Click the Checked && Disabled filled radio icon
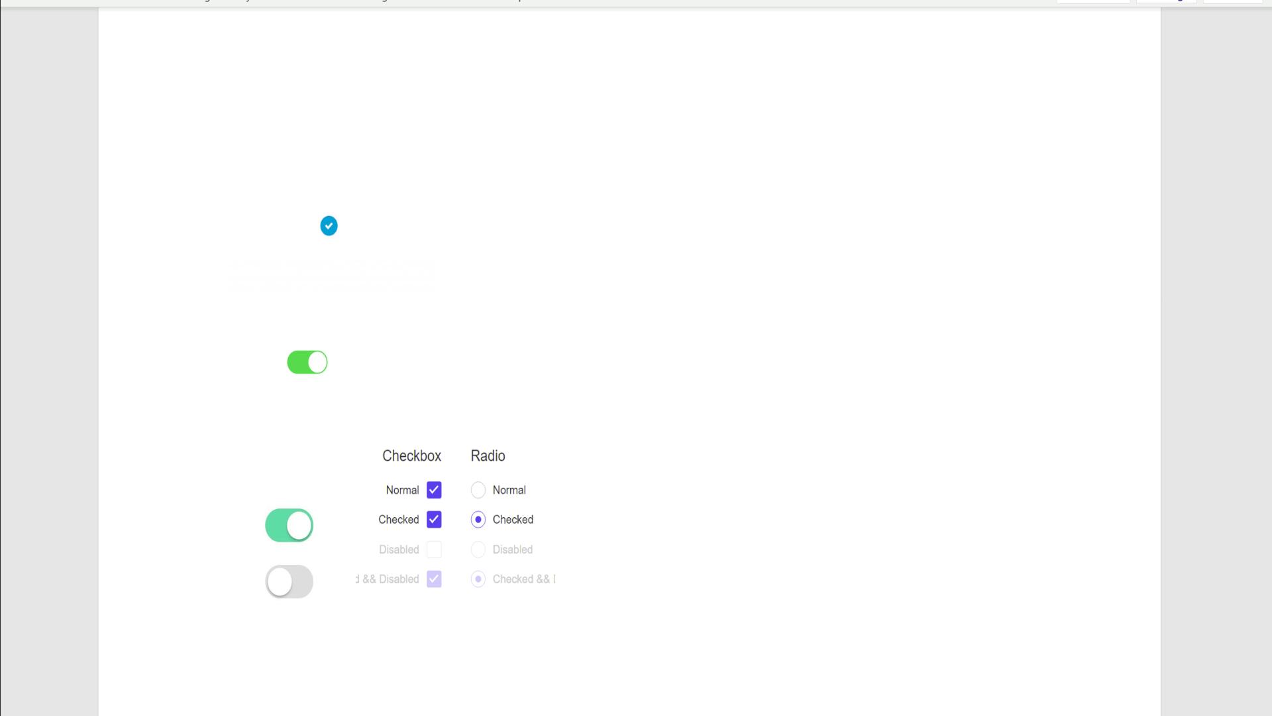Screen dimensions: 1272x716 pos(479,579)
